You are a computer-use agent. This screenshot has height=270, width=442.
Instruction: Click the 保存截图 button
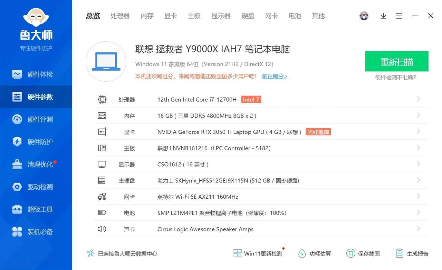(363, 253)
